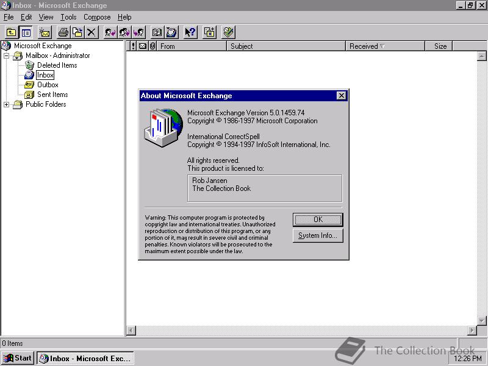The height and width of the screenshot is (366, 488).
Task: Click the toolbar icon after the Help pointer
Action: click(x=209, y=32)
